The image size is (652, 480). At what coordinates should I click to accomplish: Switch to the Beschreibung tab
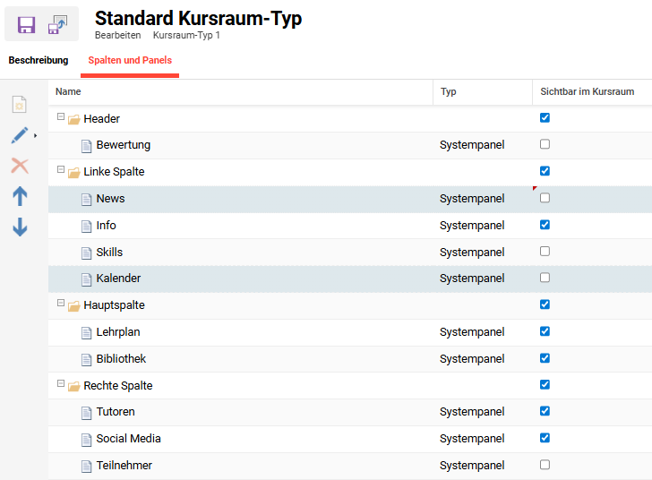(39, 61)
